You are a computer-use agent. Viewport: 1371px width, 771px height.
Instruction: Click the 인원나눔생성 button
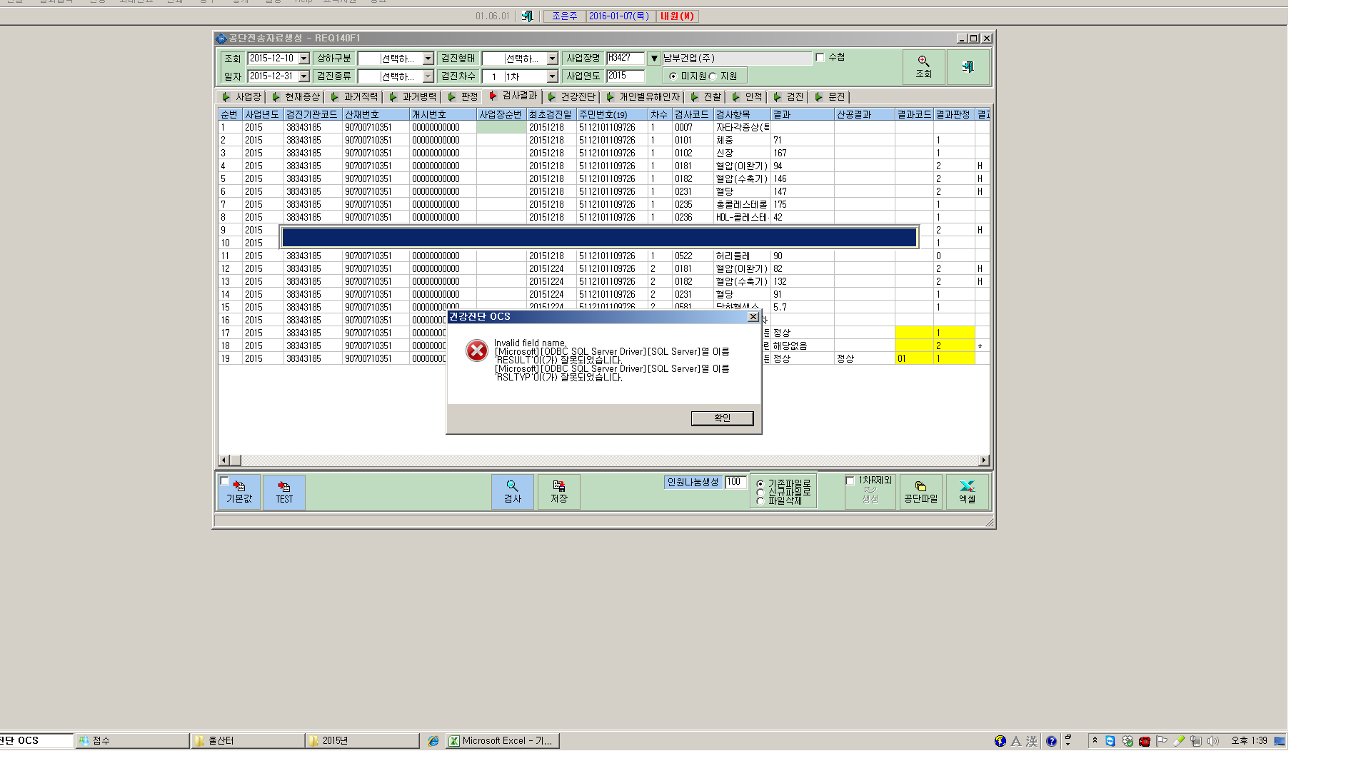[693, 483]
